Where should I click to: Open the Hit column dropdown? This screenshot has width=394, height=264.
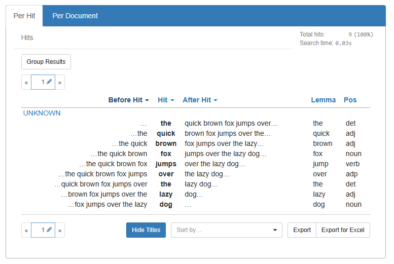166,100
